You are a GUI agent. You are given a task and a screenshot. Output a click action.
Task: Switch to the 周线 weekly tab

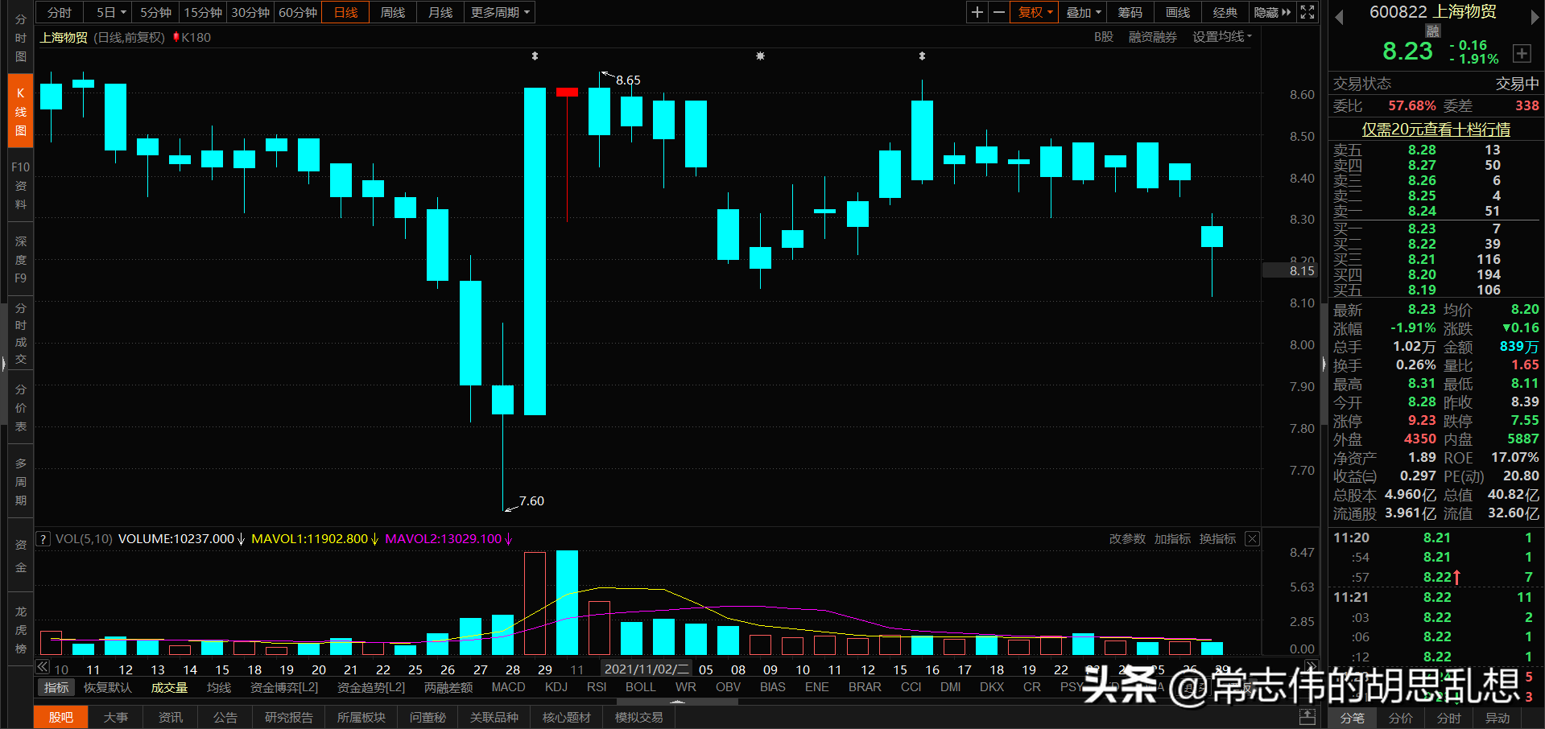(x=392, y=12)
